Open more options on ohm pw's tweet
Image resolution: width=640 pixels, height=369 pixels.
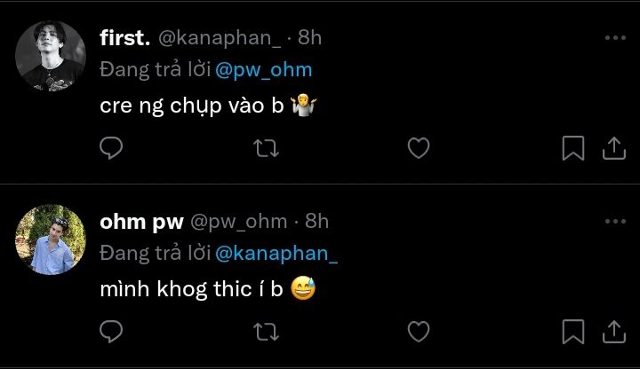coord(615,222)
